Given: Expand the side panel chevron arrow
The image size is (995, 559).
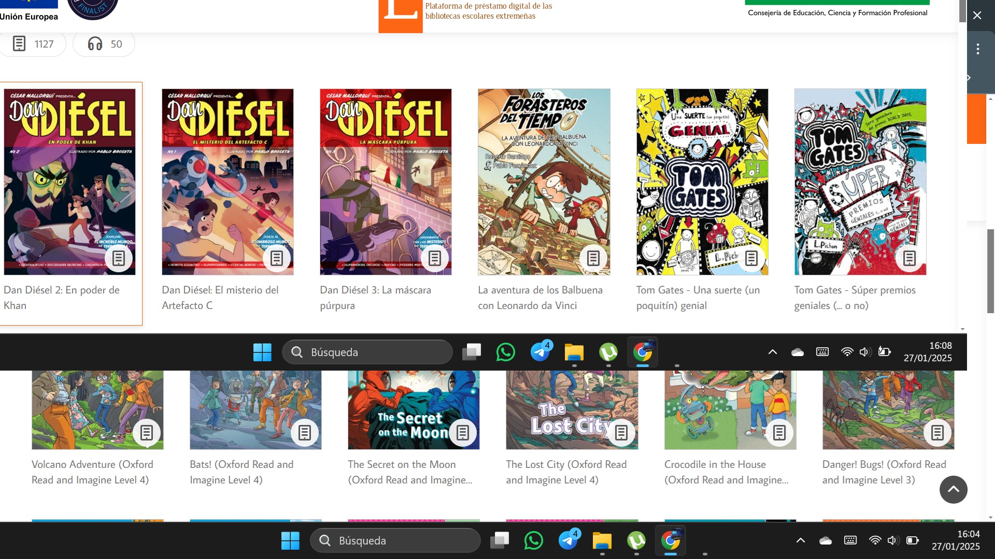Looking at the screenshot, I should coord(969,78).
